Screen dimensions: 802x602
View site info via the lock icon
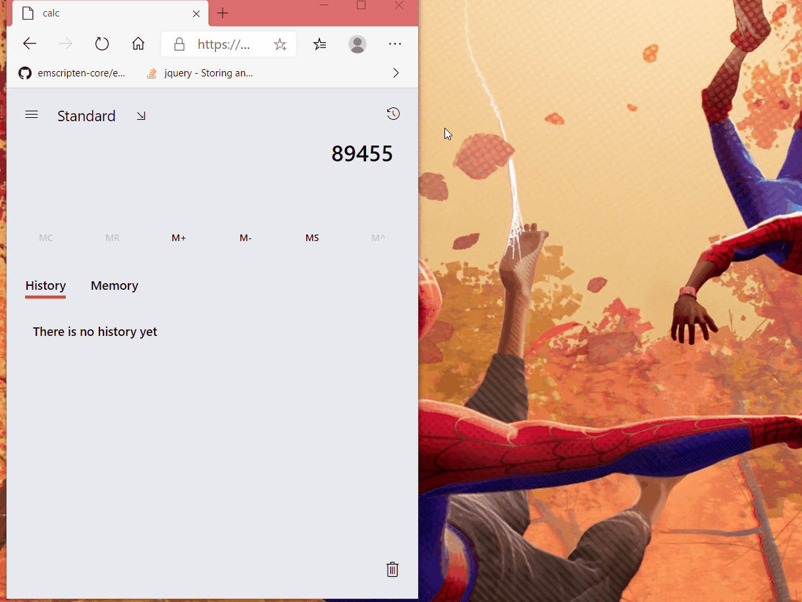[178, 44]
